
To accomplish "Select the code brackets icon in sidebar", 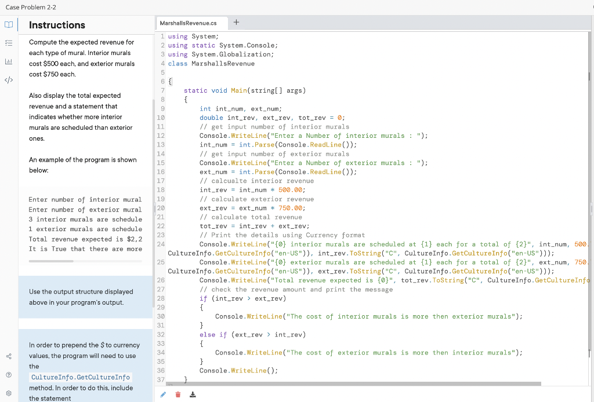I will [9, 79].
